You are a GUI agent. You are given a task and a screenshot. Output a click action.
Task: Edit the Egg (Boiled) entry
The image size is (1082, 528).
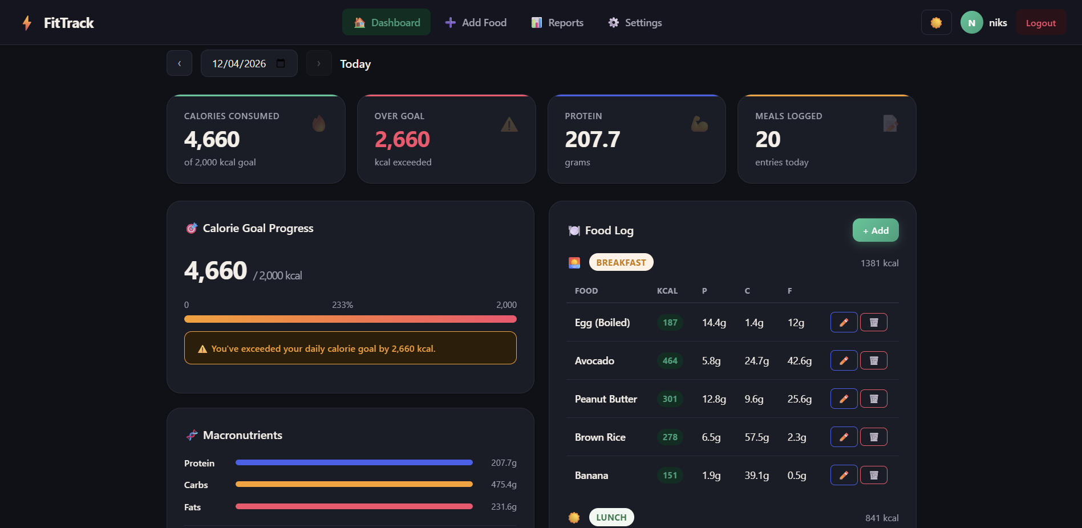844,322
